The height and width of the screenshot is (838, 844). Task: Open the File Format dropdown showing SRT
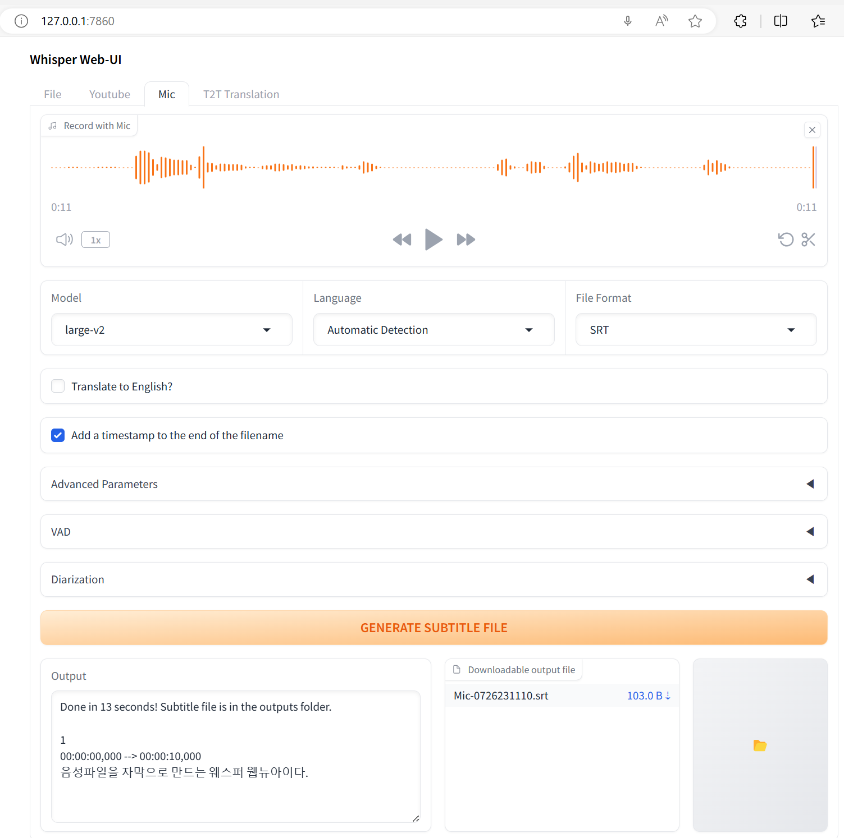(696, 330)
